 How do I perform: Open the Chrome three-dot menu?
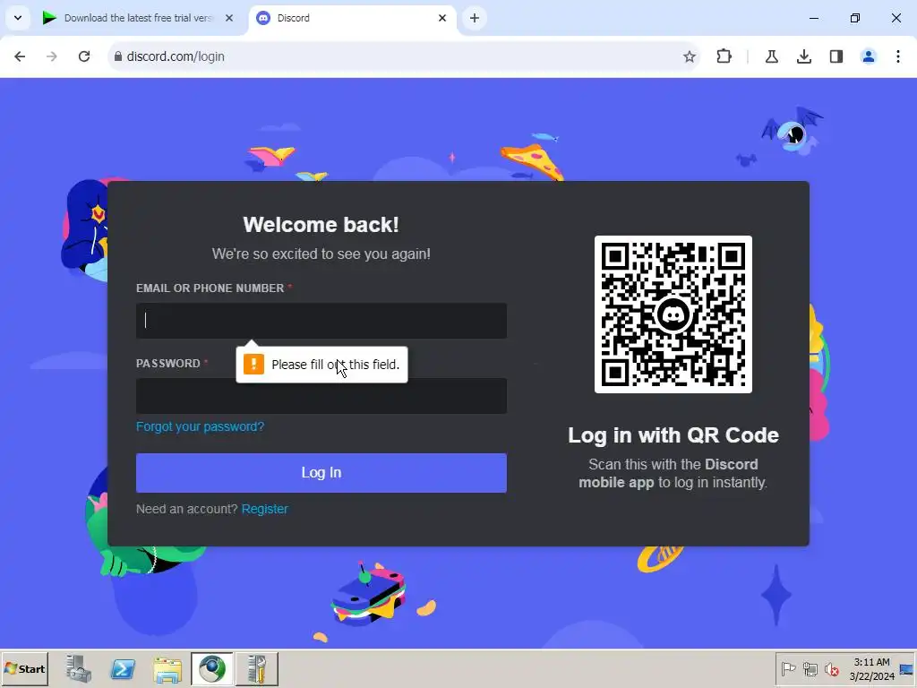(898, 56)
